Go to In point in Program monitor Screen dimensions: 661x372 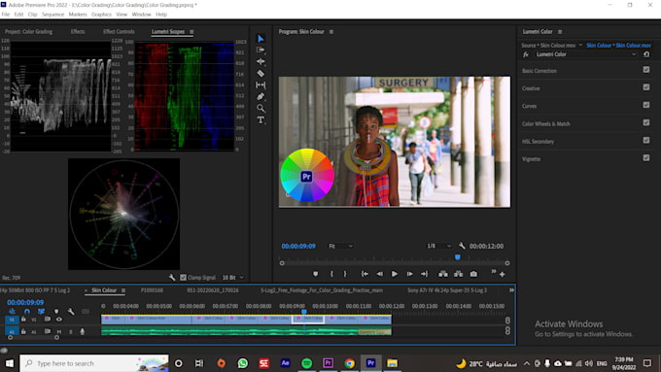365,274
